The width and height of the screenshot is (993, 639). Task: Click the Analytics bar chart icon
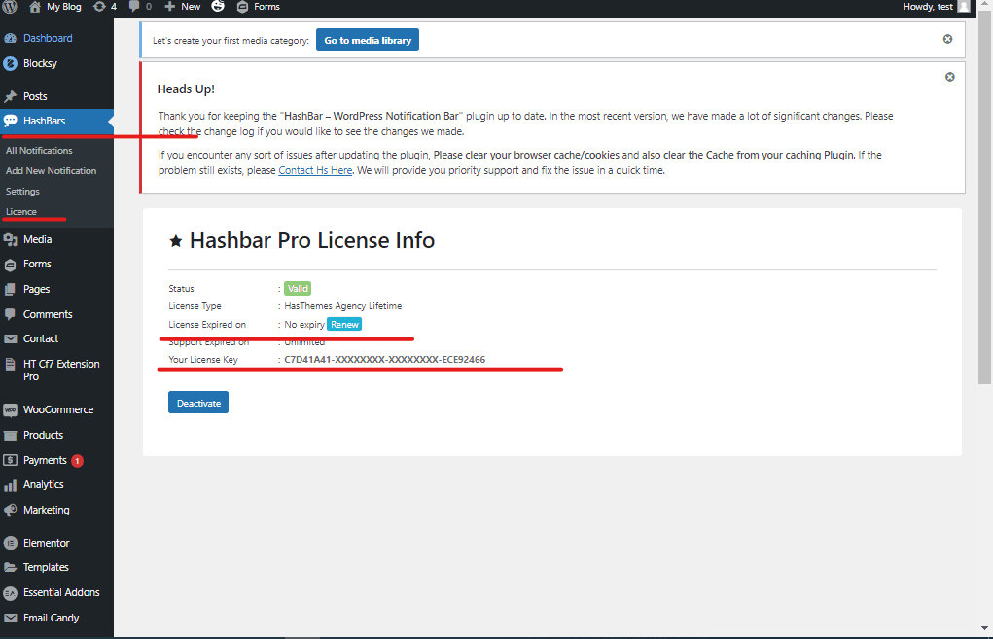(x=10, y=485)
